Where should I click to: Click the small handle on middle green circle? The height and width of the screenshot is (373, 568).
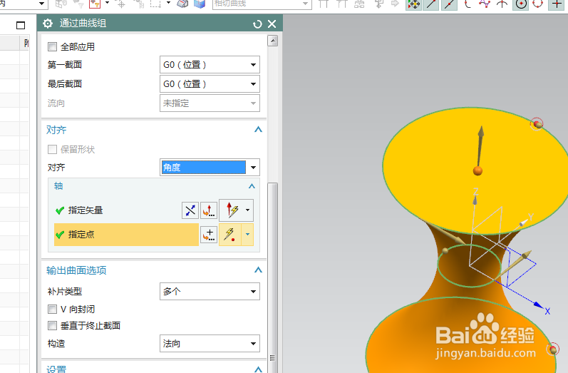point(445,251)
